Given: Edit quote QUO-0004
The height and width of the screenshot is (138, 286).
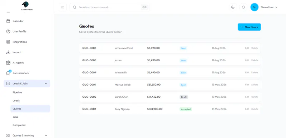Looking at the screenshot, I should click(x=247, y=72).
